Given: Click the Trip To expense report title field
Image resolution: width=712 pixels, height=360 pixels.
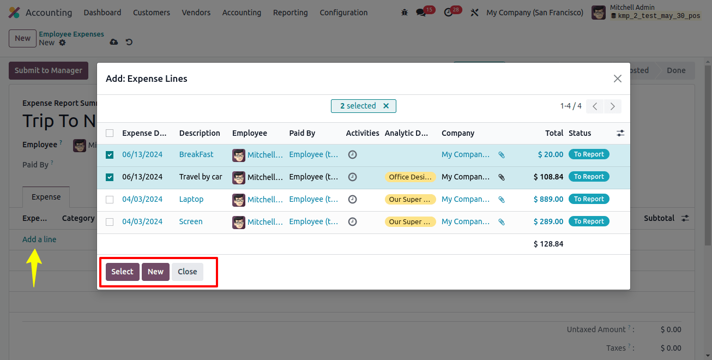Looking at the screenshot, I should [x=59, y=121].
